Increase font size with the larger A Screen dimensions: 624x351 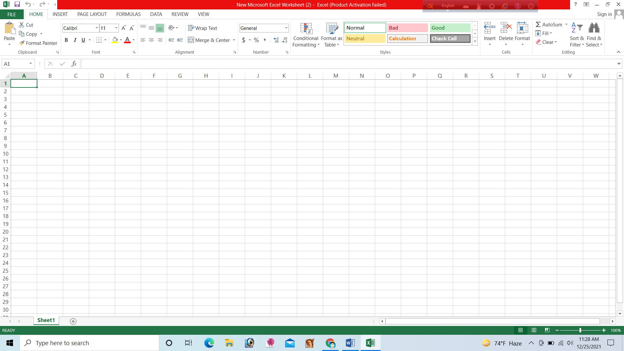pyautogui.click(x=123, y=28)
